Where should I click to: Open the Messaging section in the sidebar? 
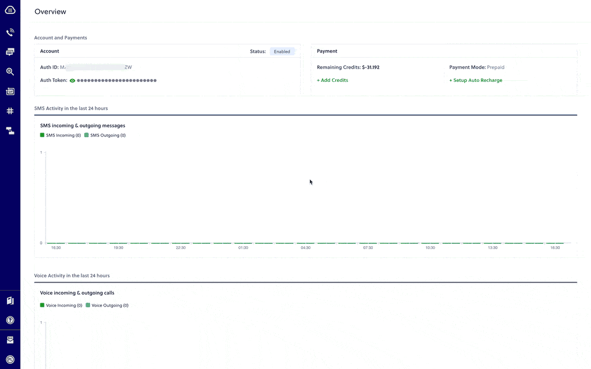pos(10,52)
